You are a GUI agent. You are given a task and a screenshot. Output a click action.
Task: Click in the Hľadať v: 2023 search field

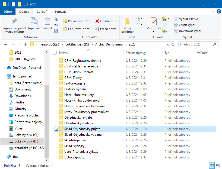pos(195,44)
